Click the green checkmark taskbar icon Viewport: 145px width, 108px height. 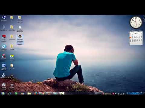(16, 93)
